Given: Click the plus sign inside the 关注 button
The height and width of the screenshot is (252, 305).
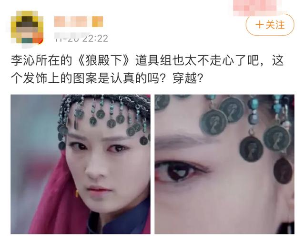Looking at the screenshot, I should pos(259,25).
